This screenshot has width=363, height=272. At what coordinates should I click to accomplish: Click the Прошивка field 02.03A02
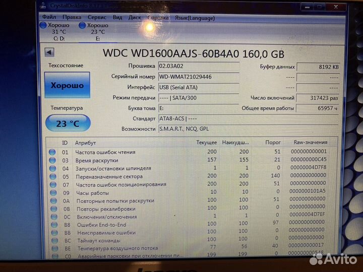(199, 66)
